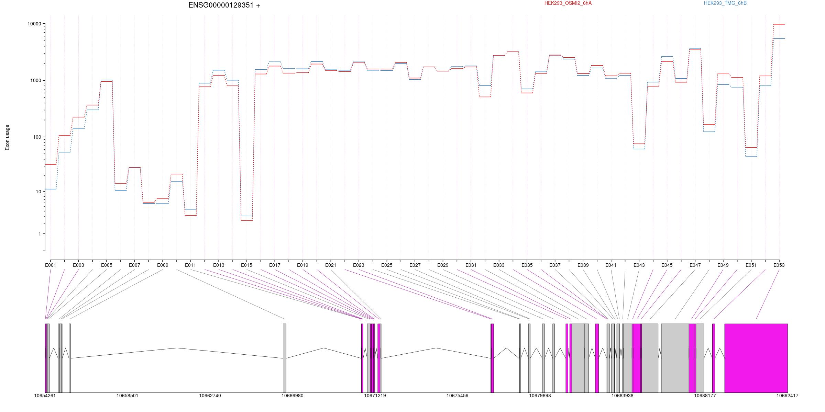Screen dimensions: 825x412
Task: Click the gene title ENSG00000129351 +
Action: click(x=224, y=5)
